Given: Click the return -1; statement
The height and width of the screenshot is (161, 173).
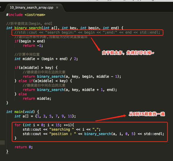Looking at the screenshot, I should 33,46.
